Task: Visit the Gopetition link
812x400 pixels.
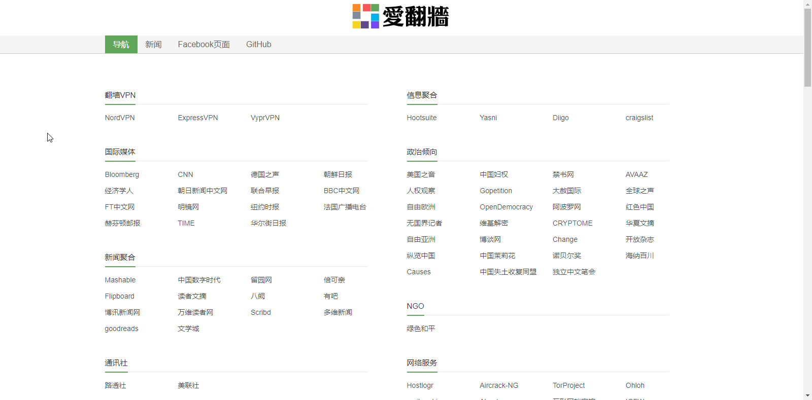Action: click(x=496, y=191)
